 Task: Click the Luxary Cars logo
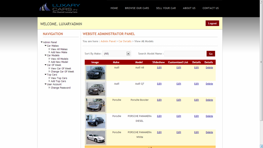pos(60,8)
